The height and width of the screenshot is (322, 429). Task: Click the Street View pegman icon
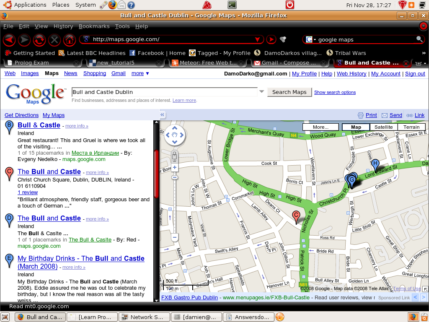pyautogui.click(x=175, y=157)
